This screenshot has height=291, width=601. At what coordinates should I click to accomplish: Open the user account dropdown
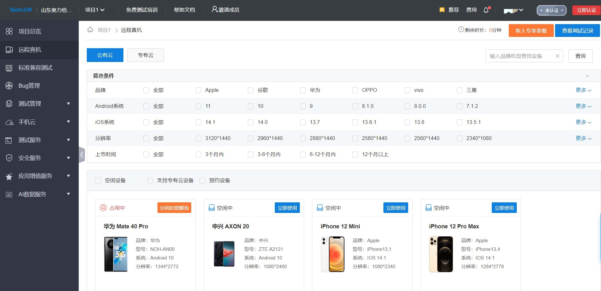tap(514, 10)
